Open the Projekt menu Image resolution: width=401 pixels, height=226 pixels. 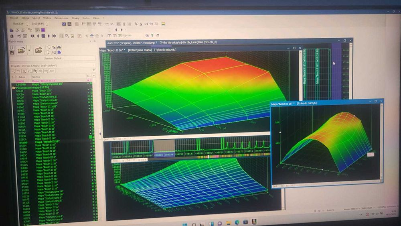coord(14,18)
